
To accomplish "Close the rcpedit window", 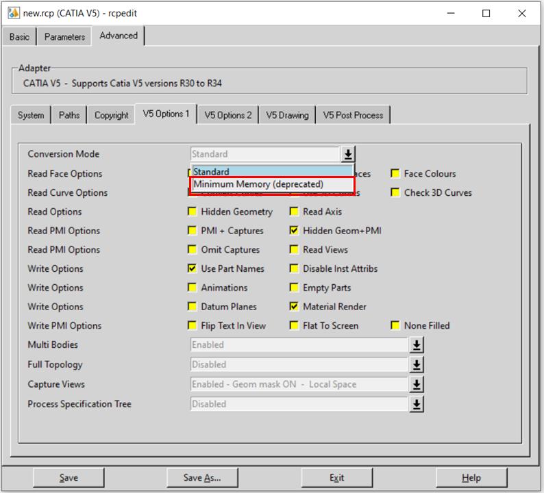I will [x=522, y=13].
